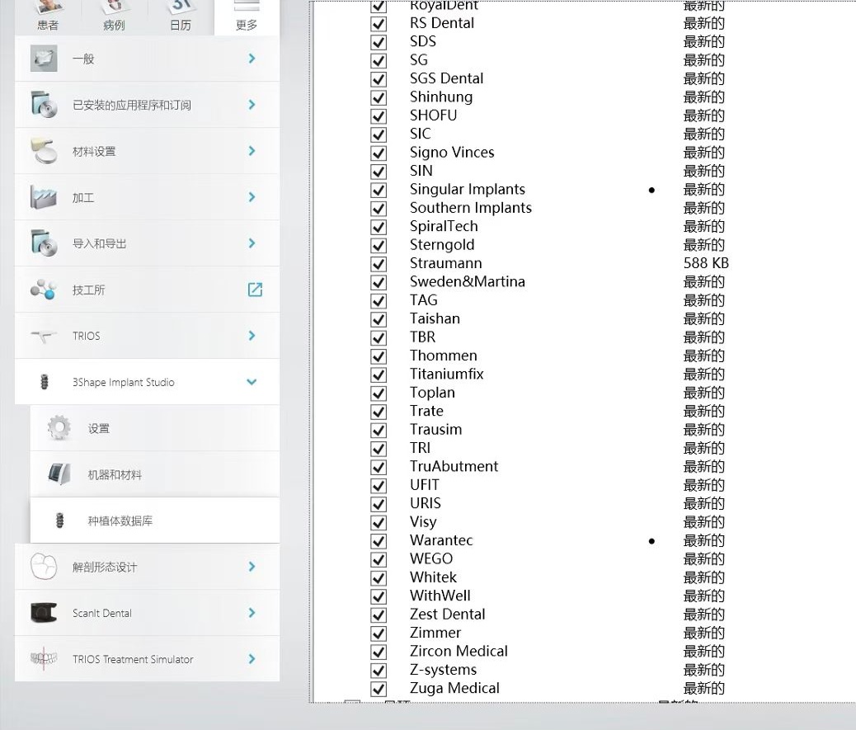This screenshot has height=730, width=856.
Task: Select the Zuga Medical row name
Action: 454,688
